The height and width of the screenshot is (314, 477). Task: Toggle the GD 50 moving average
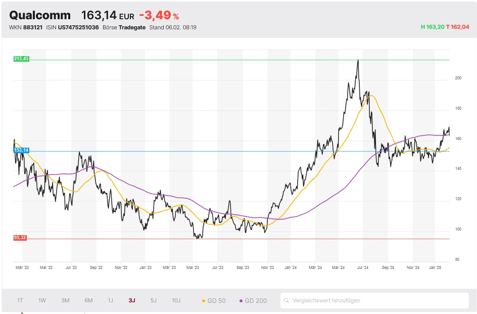[x=214, y=300]
